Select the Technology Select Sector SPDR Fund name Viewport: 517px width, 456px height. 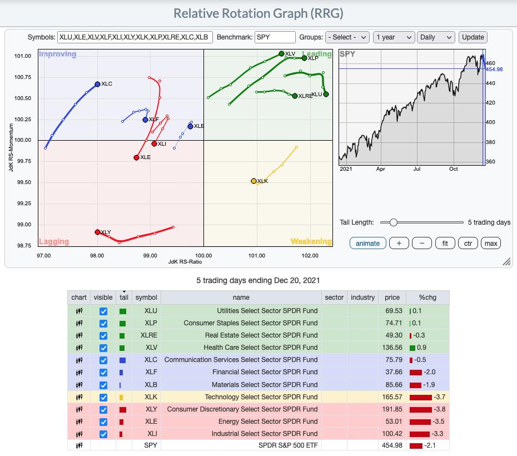point(261,397)
